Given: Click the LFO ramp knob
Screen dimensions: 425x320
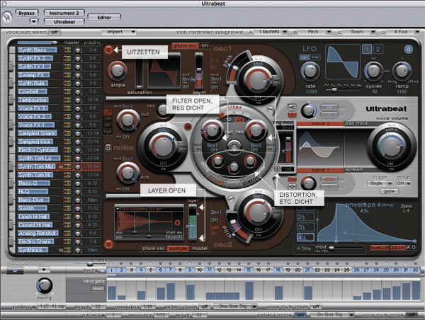Looking at the screenshot, I should pyautogui.click(x=402, y=71).
